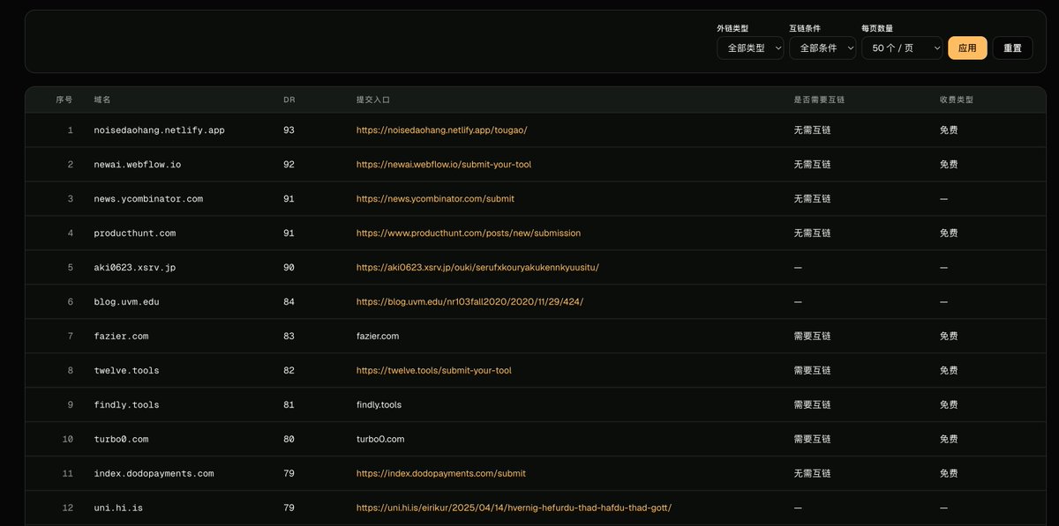Select domain cell newai.webflow.io
1059x526 pixels.
[x=138, y=165]
